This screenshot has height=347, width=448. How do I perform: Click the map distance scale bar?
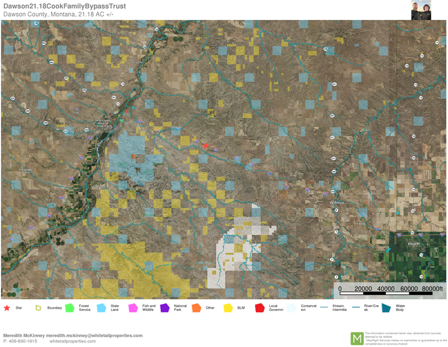point(388,289)
